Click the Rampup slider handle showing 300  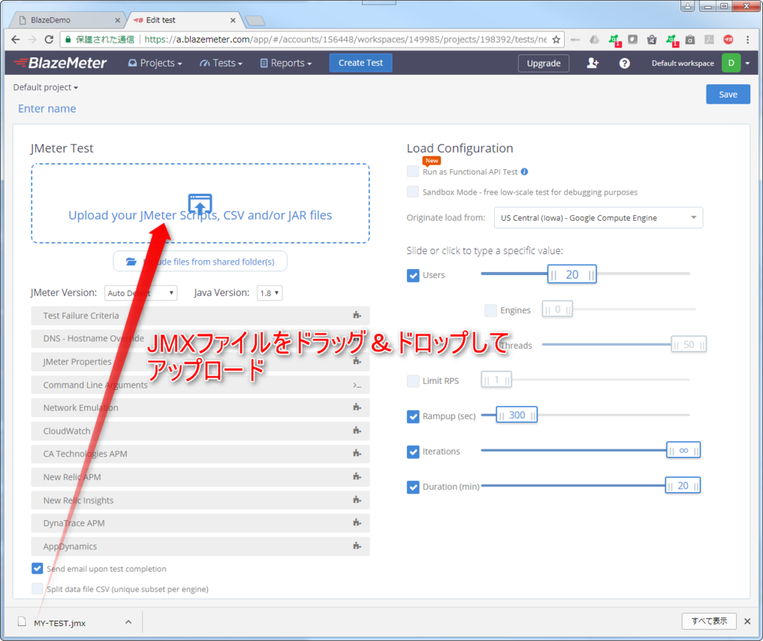[x=517, y=415]
